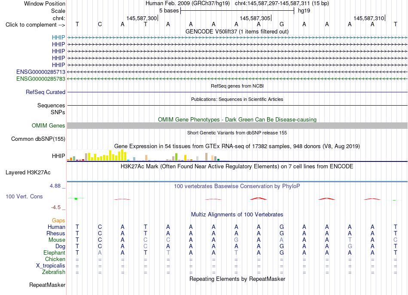
Task: Click the green PhyloP bar under first base
Action: click(76, 199)
